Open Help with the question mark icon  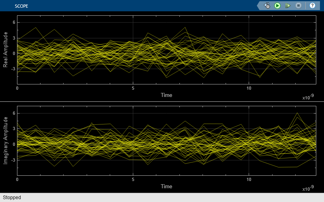(312, 6)
